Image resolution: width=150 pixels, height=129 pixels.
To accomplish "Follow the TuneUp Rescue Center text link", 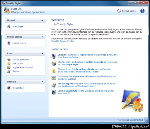I will [x=63, y=41].
